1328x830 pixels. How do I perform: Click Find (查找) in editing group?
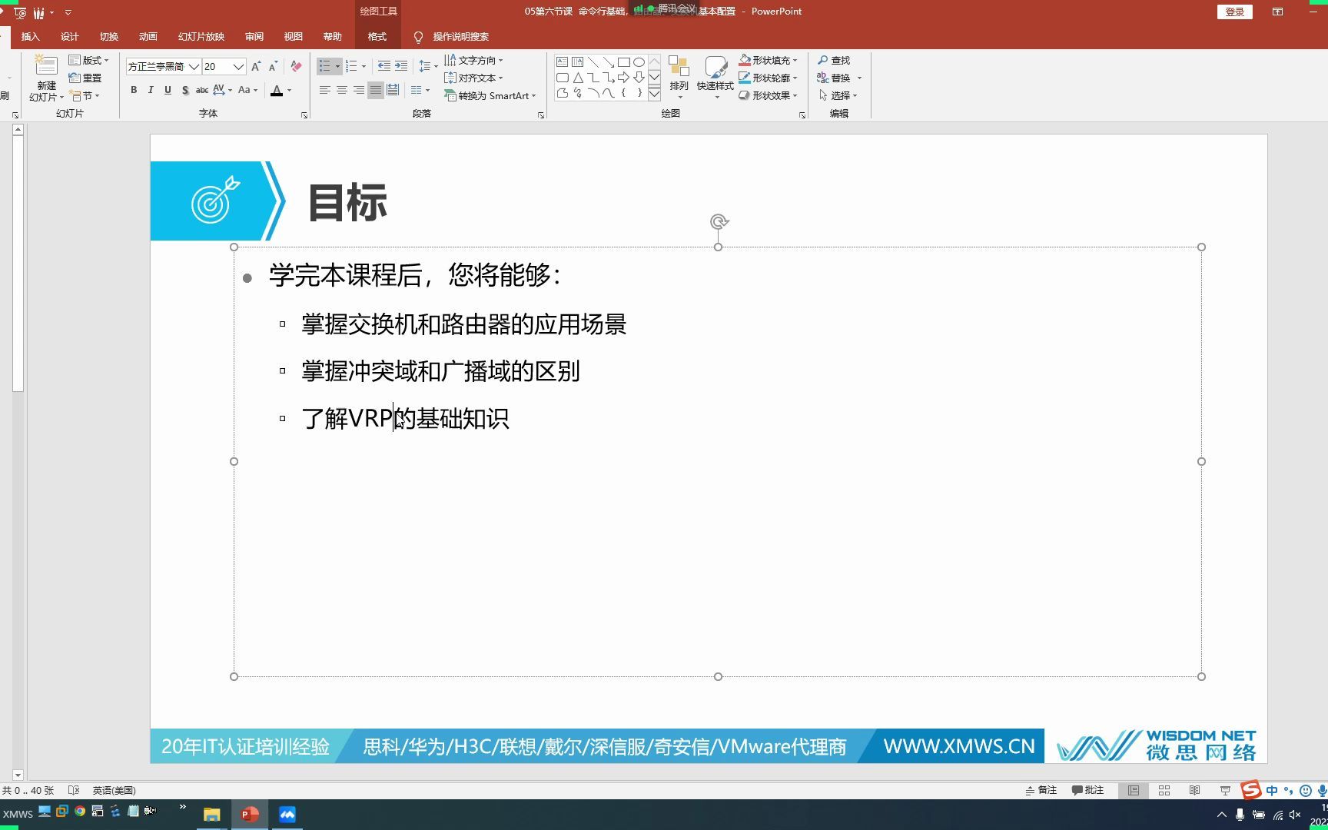pos(834,60)
